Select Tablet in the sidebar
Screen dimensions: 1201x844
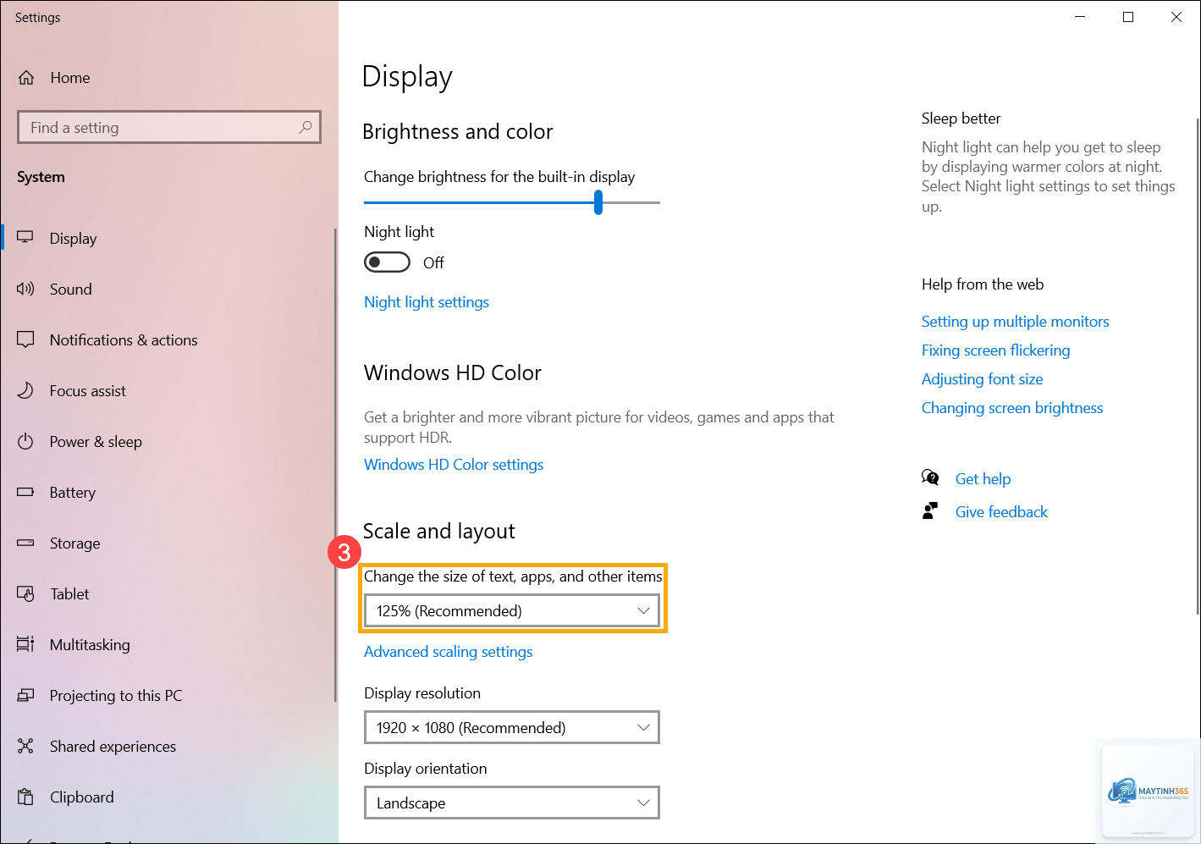(x=69, y=593)
